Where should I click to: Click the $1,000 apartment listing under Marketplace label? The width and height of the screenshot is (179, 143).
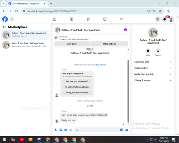74,39
